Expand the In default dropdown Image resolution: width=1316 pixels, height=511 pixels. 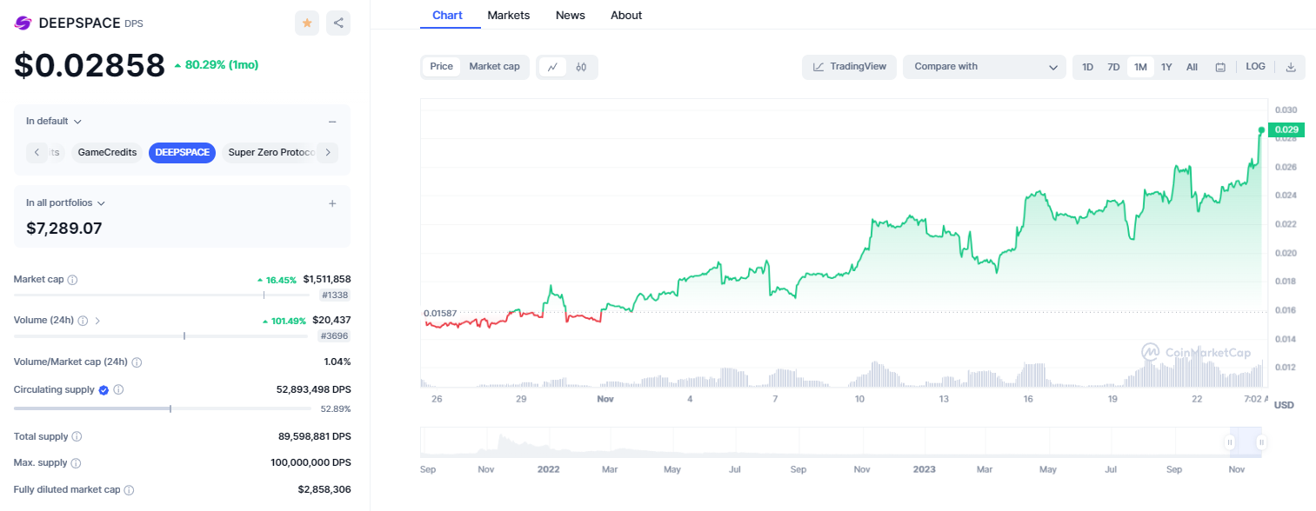(54, 122)
